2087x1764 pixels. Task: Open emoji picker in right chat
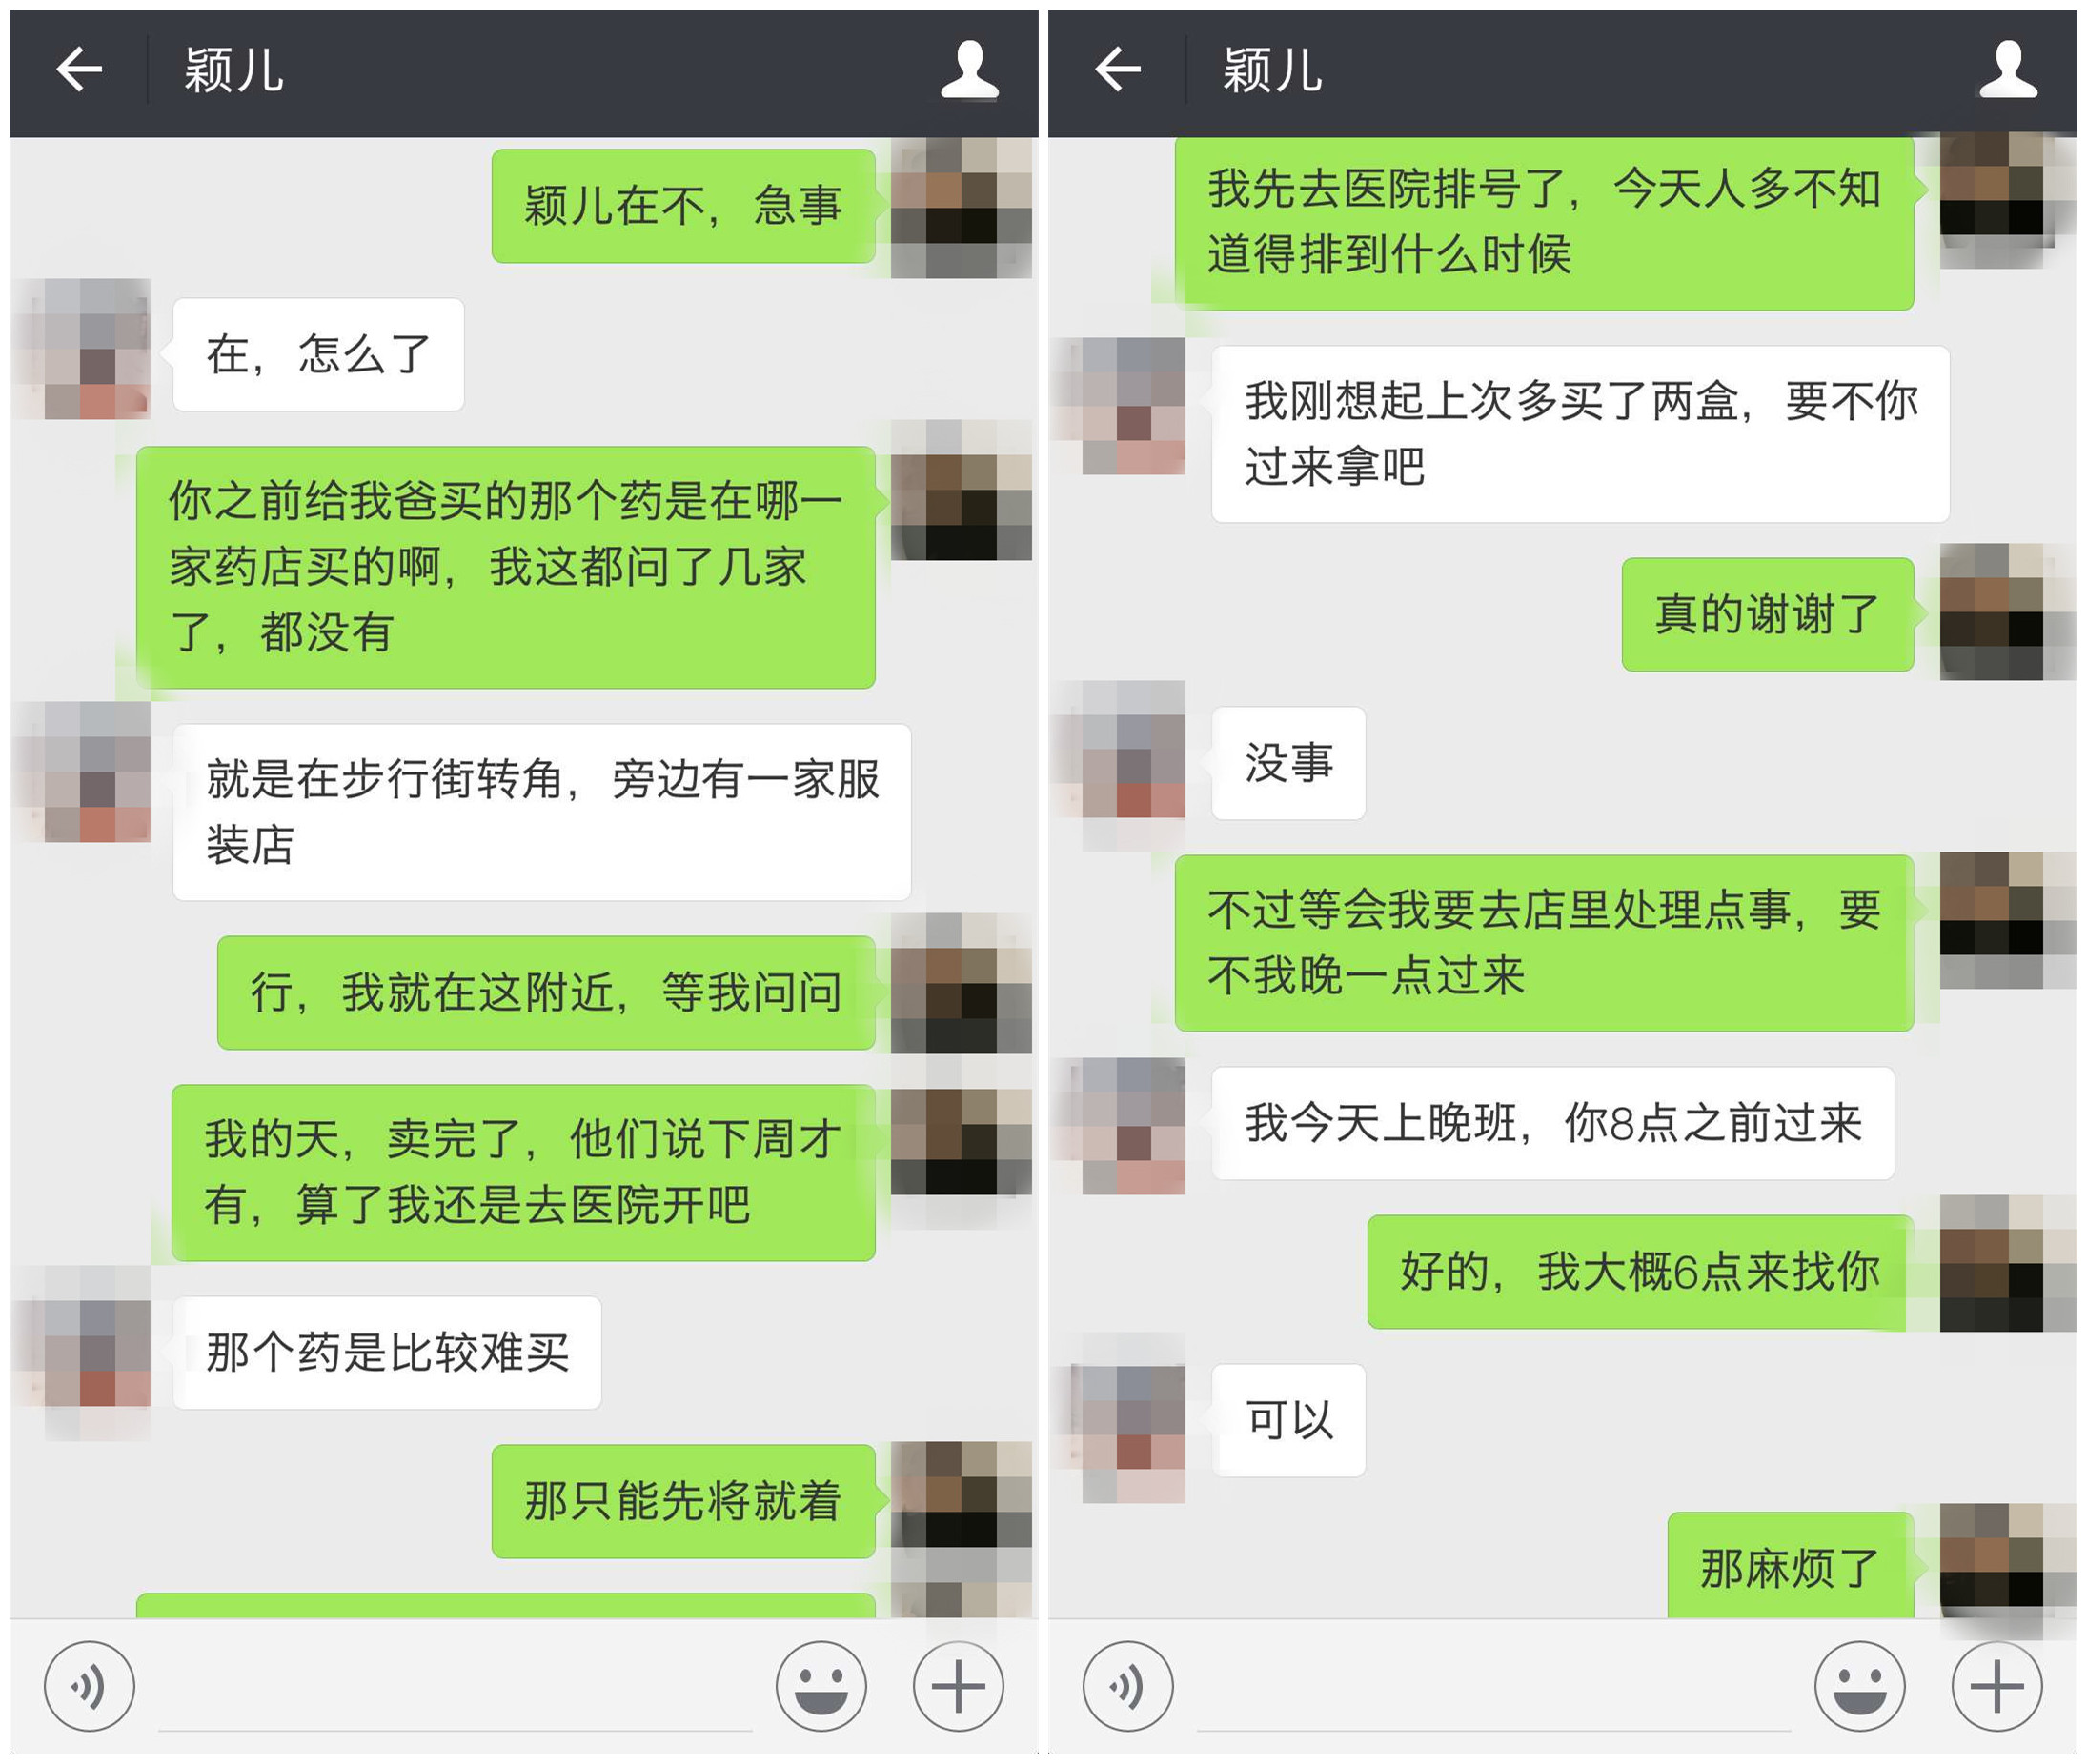[x=1860, y=1686]
